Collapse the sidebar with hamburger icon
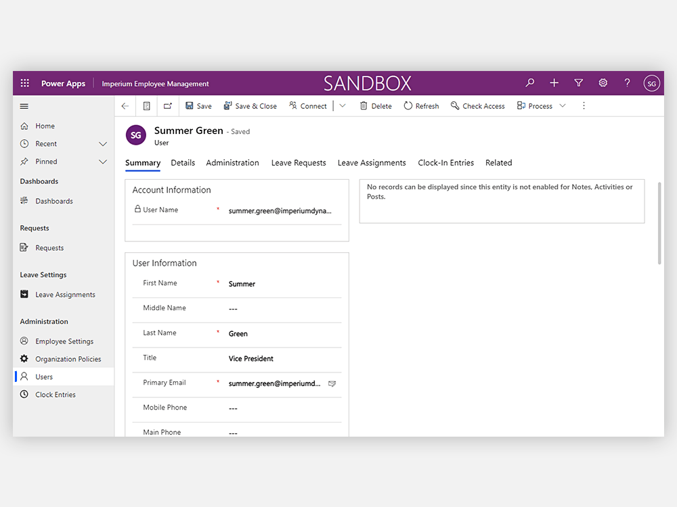This screenshot has height=507, width=677. pyautogui.click(x=24, y=106)
